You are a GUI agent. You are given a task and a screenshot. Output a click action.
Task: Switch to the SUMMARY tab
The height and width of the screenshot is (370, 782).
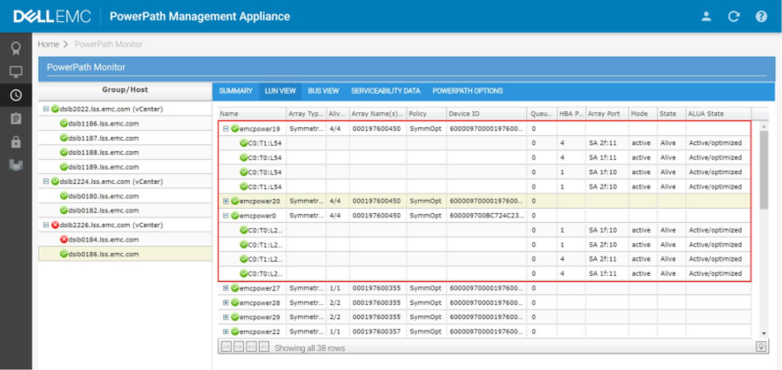[236, 91]
